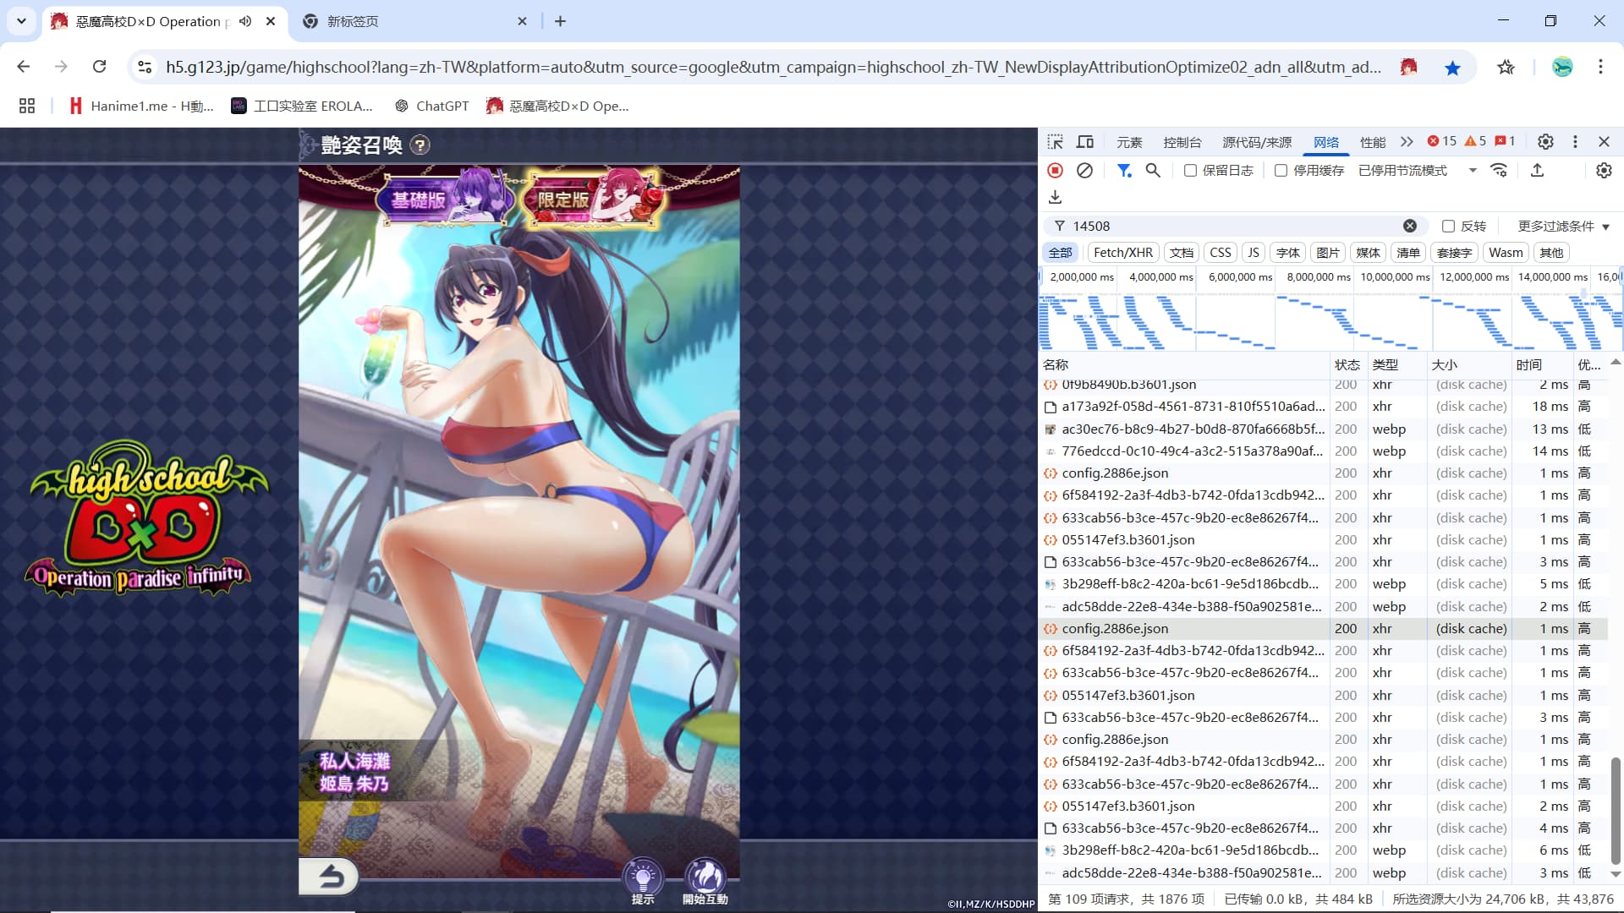The height and width of the screenshot is (913, 1624).
Task: Go back in browser history
Action: pos(24,67)
